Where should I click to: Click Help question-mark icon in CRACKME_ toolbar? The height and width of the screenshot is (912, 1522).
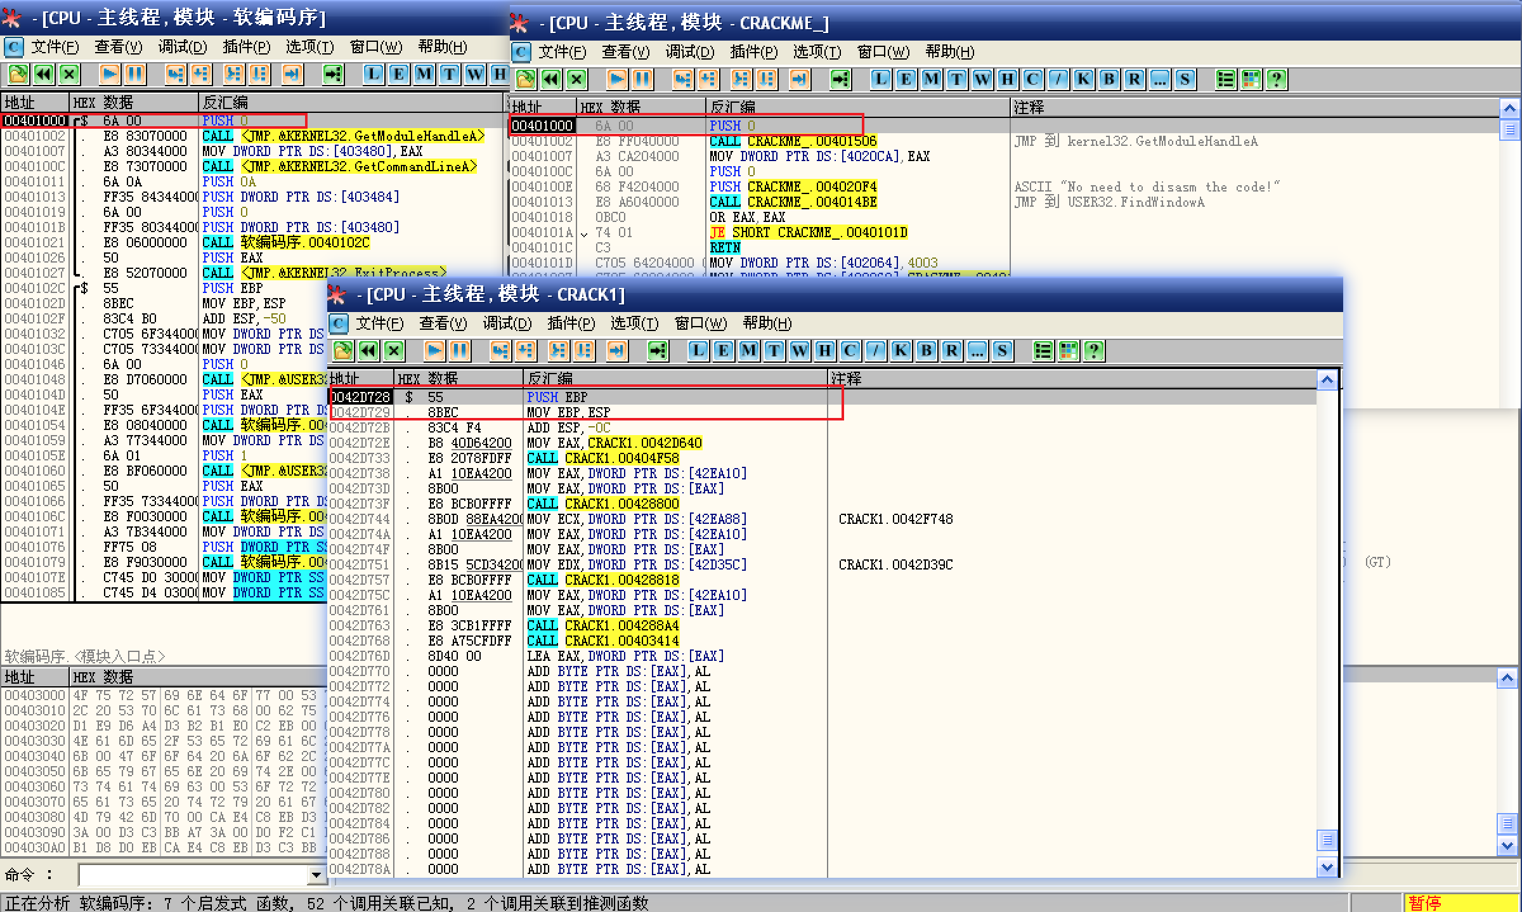[x=1277, y=79]
